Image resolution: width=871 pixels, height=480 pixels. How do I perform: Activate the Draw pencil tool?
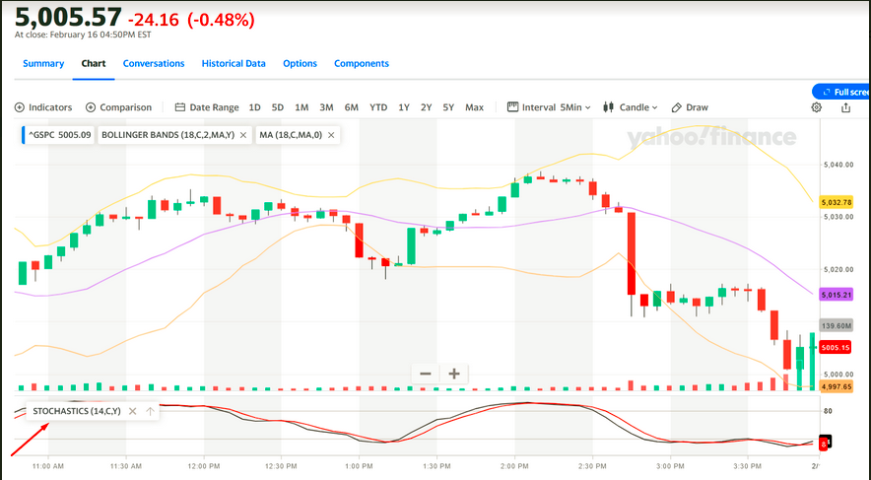(690, 107)
